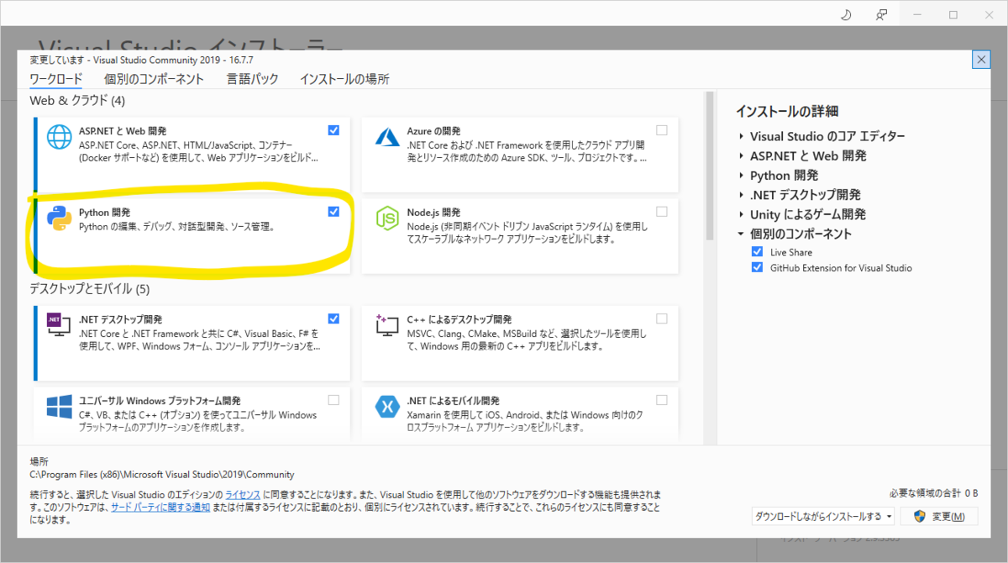Click the .NET desktop development icon
This screenshot has height=563, width=1008.
point(60,324)
